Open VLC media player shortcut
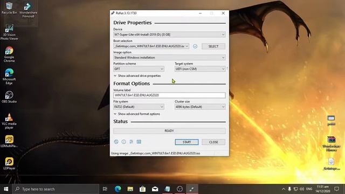 click(x=9, y=121)
